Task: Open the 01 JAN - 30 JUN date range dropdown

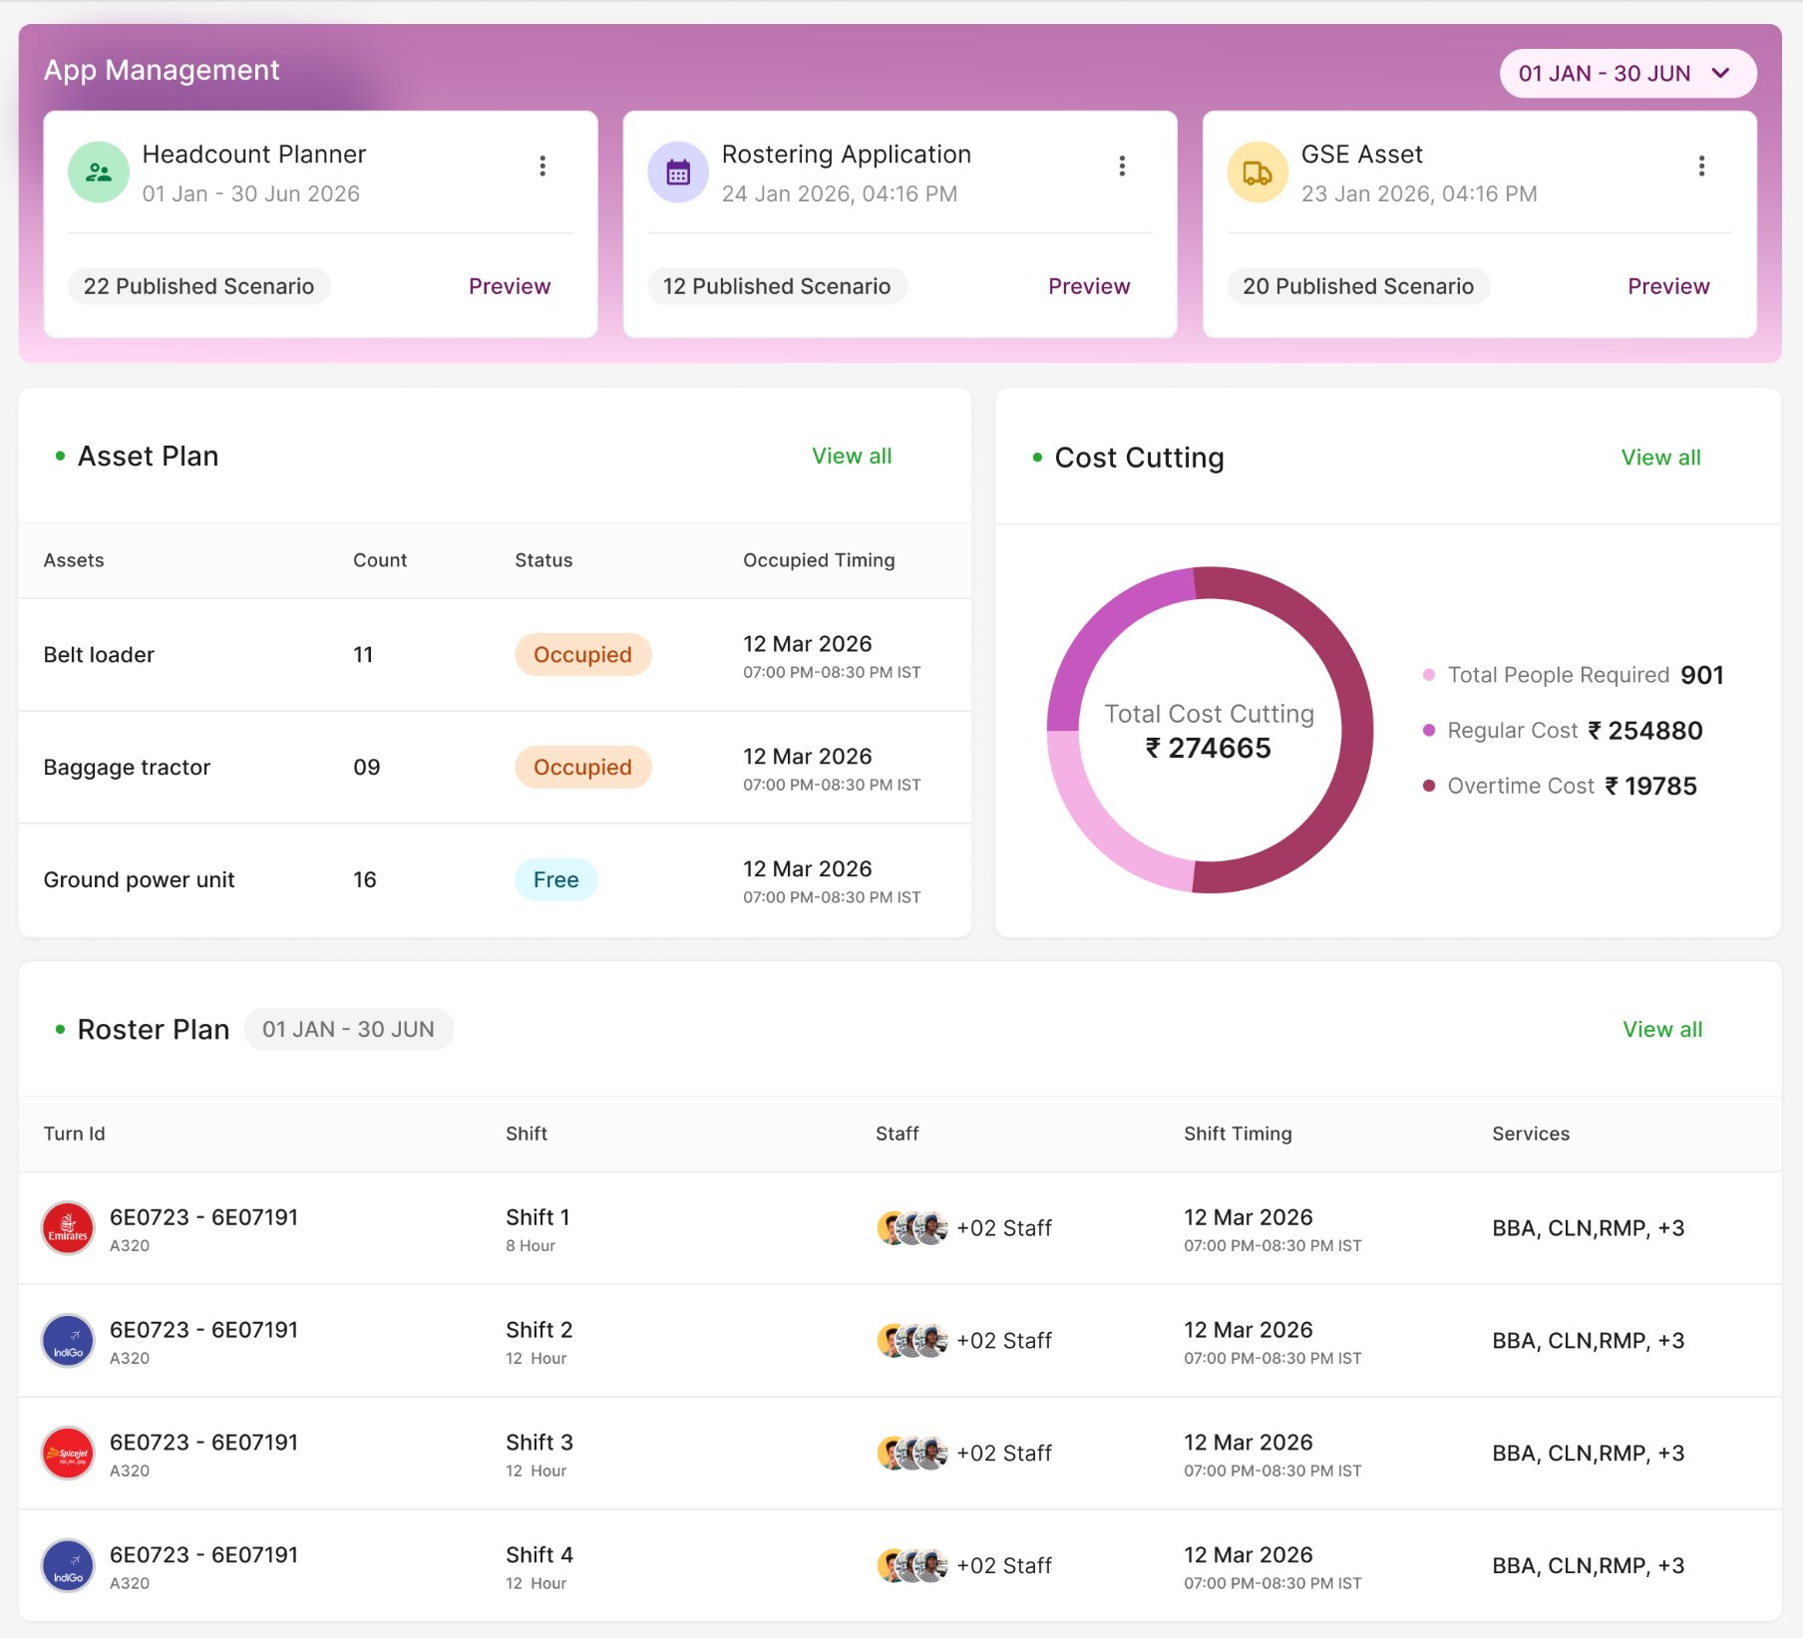Action: tap(1627, 74)
